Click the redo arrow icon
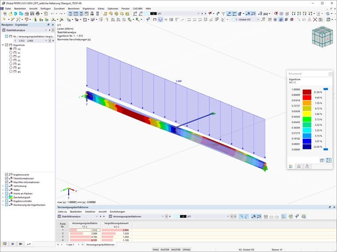 [x=61, y=14]
